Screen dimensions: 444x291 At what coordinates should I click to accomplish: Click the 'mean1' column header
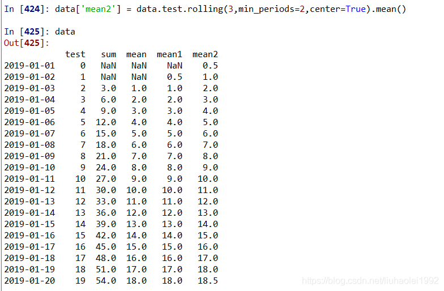[x=169, y=54]
